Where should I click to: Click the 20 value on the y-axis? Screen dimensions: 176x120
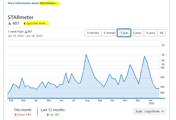(163, 45)
